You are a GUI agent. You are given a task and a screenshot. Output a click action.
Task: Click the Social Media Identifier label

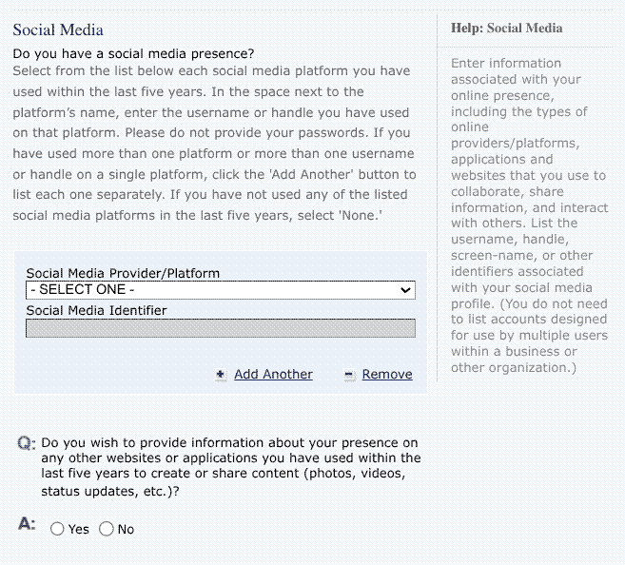[96, 310]
